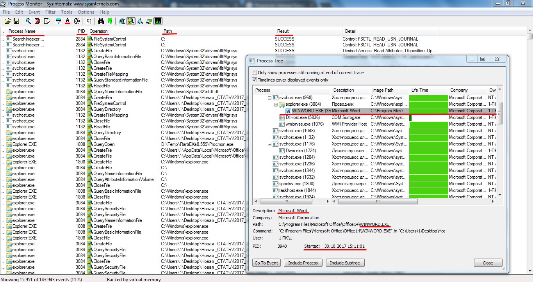The image size is (533, 282).
Task: Toggle Show Process and Thread Activity button
Action: (x=149, y=21)
